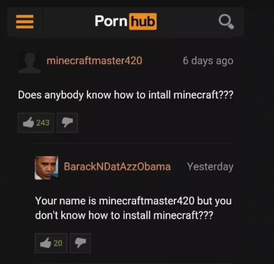The image size is (274, 264).
Task: Open minecraftmaster420's default silhouette avatar
Action: click(29, 62)
